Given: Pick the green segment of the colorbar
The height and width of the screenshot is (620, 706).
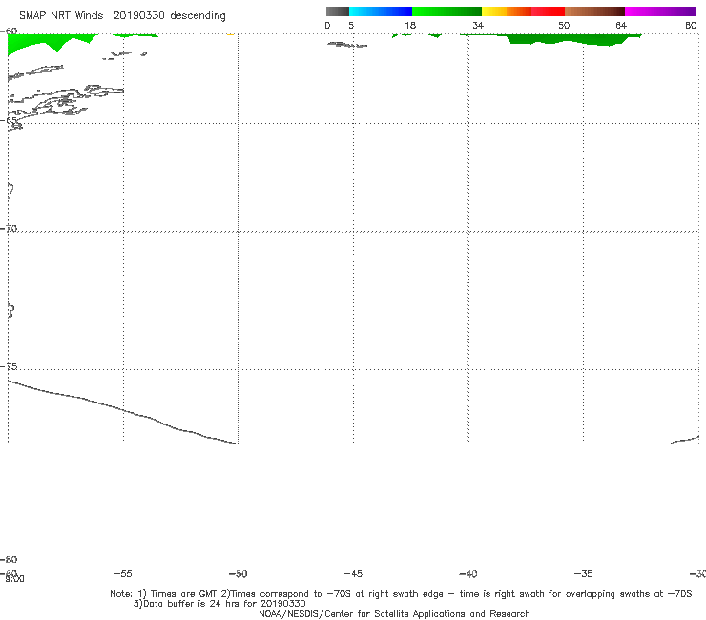Looking at the screenshot, I should [x=446, y=11].
